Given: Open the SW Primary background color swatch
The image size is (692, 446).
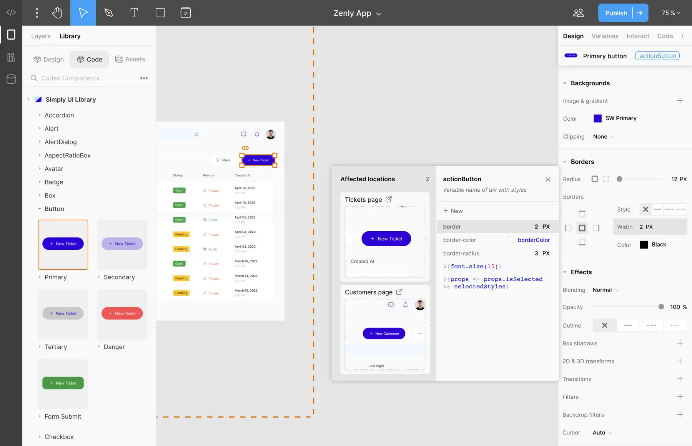Looking at the screenshot, I should (597, 118).
